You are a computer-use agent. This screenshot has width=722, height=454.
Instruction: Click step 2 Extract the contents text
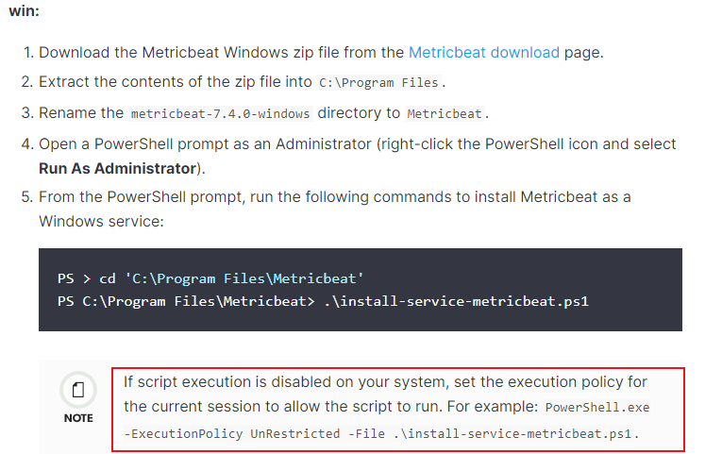(243, 82)
